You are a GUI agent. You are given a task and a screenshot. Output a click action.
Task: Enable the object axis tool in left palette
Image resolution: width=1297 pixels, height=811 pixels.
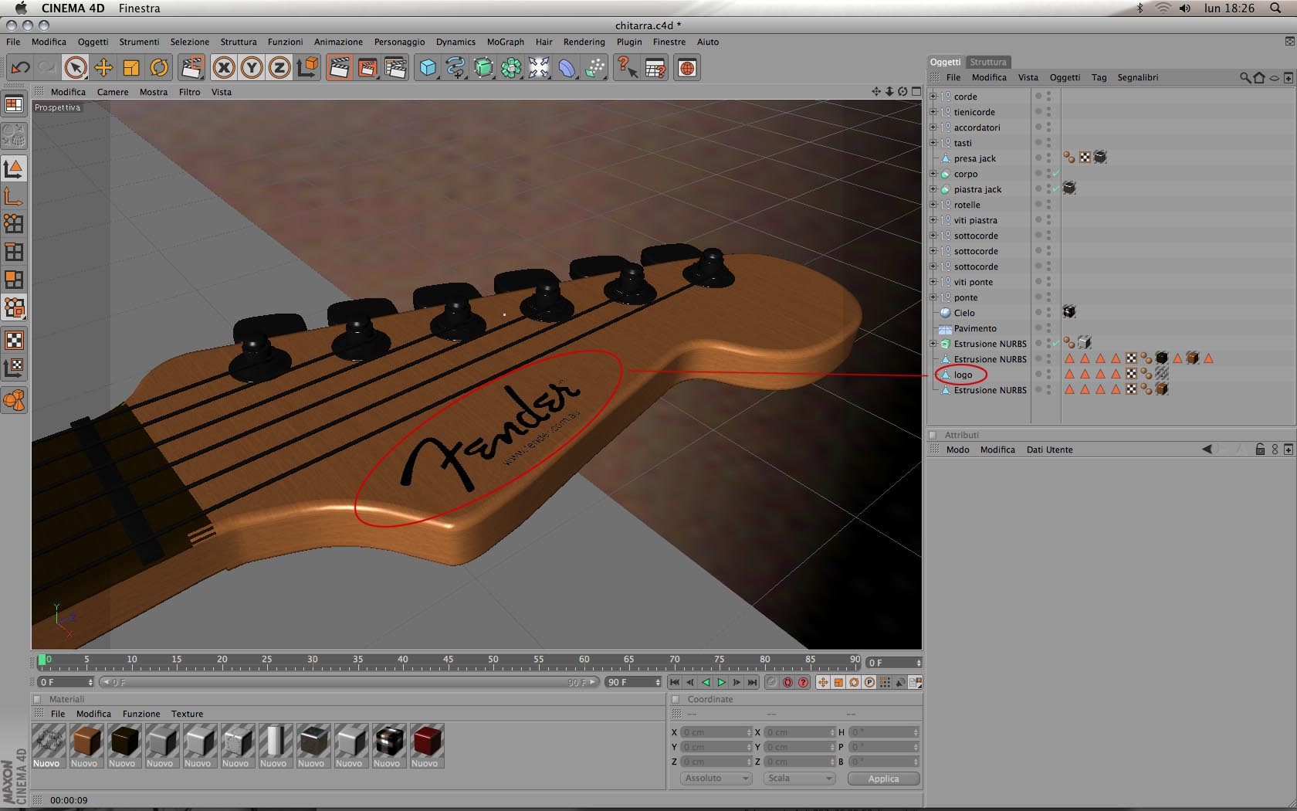pos(14,196)
